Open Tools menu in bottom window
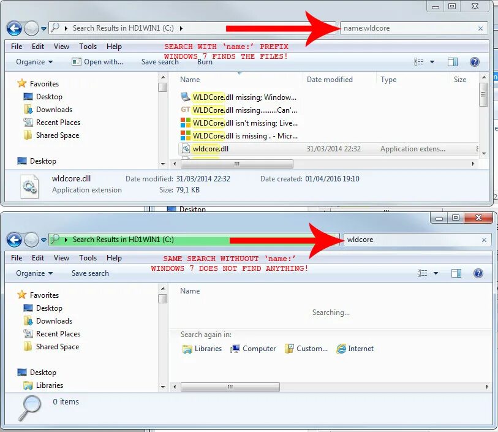498x432 pixels. pos(88,257)
